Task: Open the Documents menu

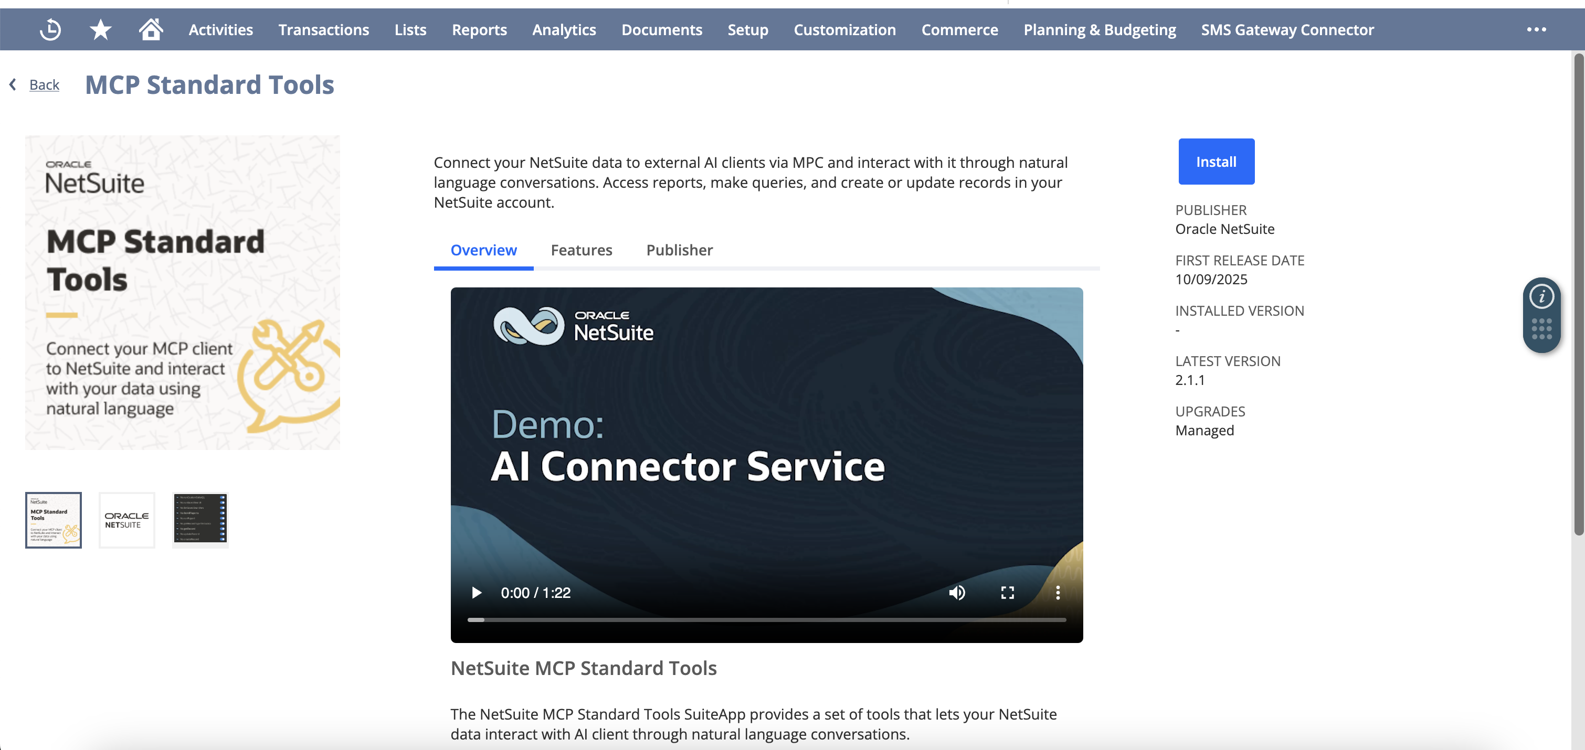Action: click(x=661, y=29)
